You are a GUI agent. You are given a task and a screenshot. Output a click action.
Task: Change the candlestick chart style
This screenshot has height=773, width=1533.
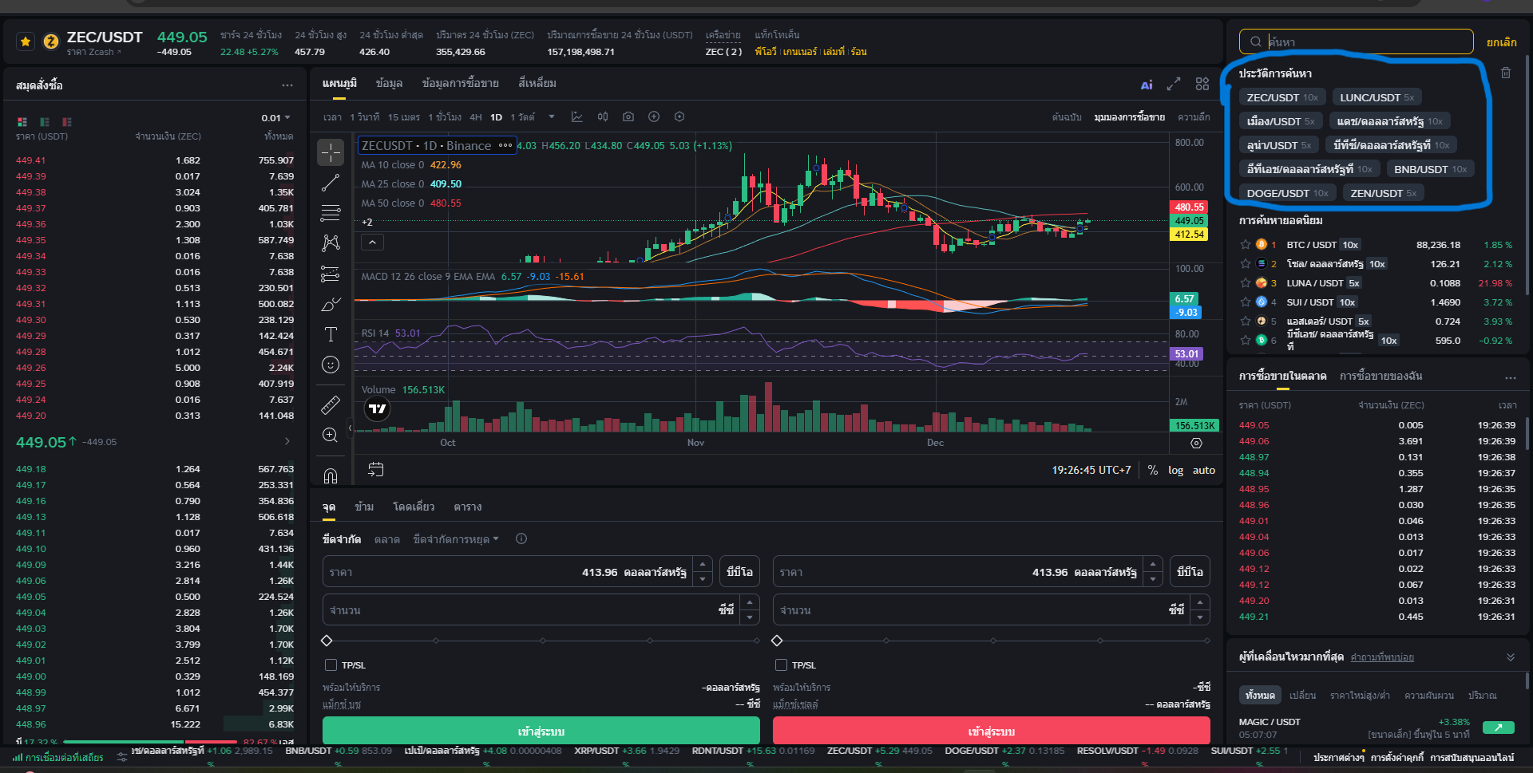(603, 117)
